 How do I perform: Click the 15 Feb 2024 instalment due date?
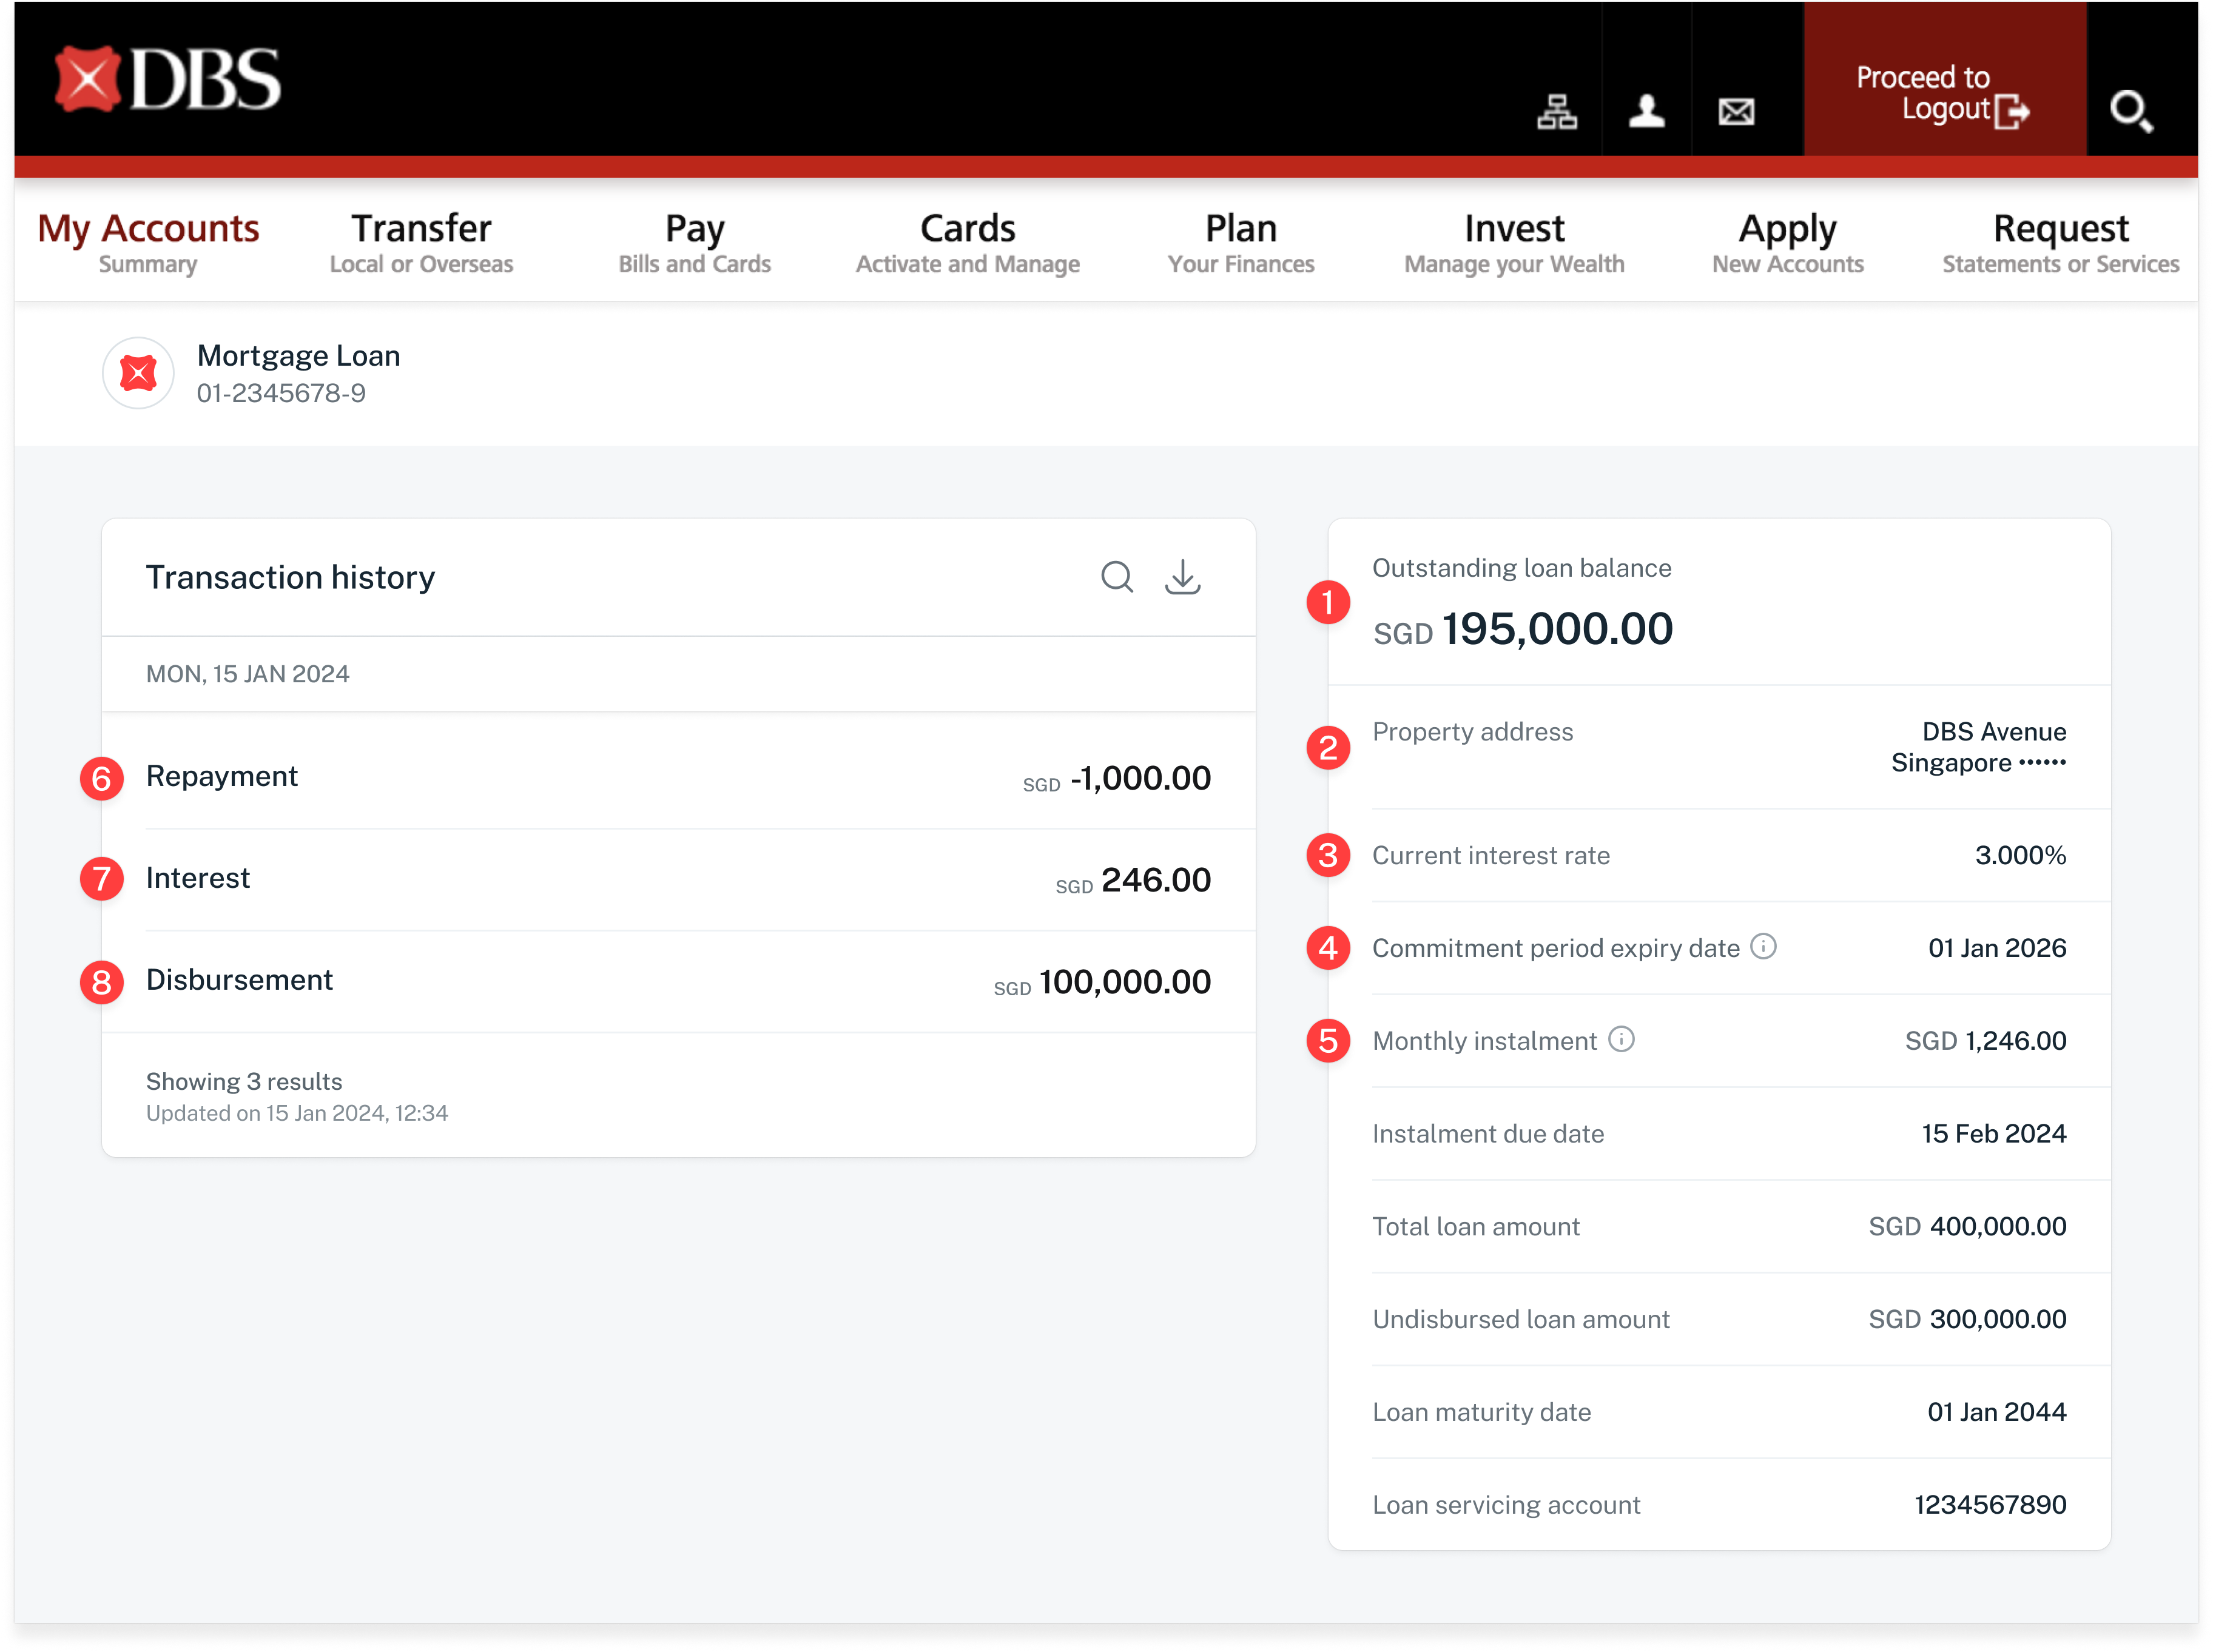point(1993,1134)
